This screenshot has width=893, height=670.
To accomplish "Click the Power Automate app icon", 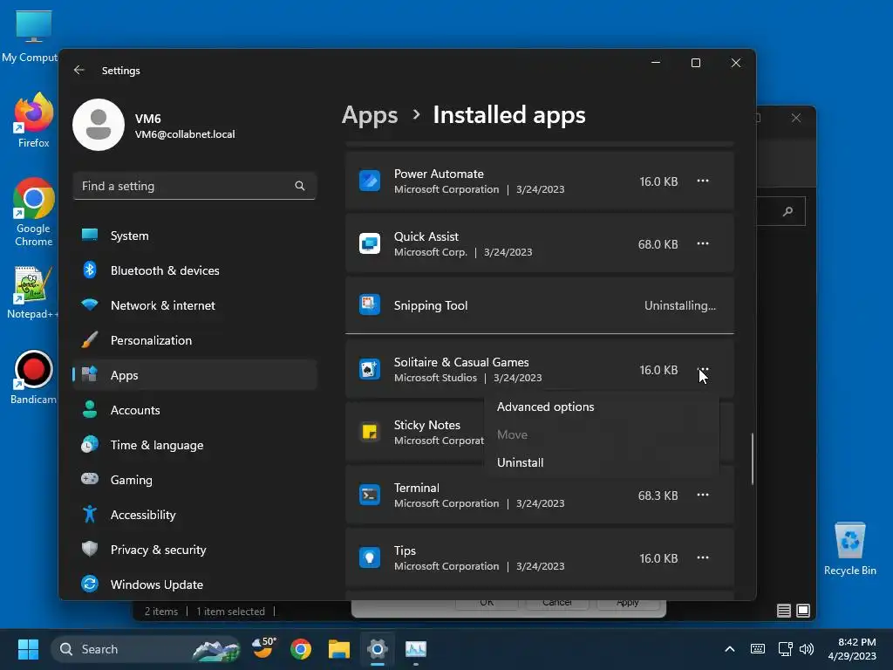I will tap(370, 181).
